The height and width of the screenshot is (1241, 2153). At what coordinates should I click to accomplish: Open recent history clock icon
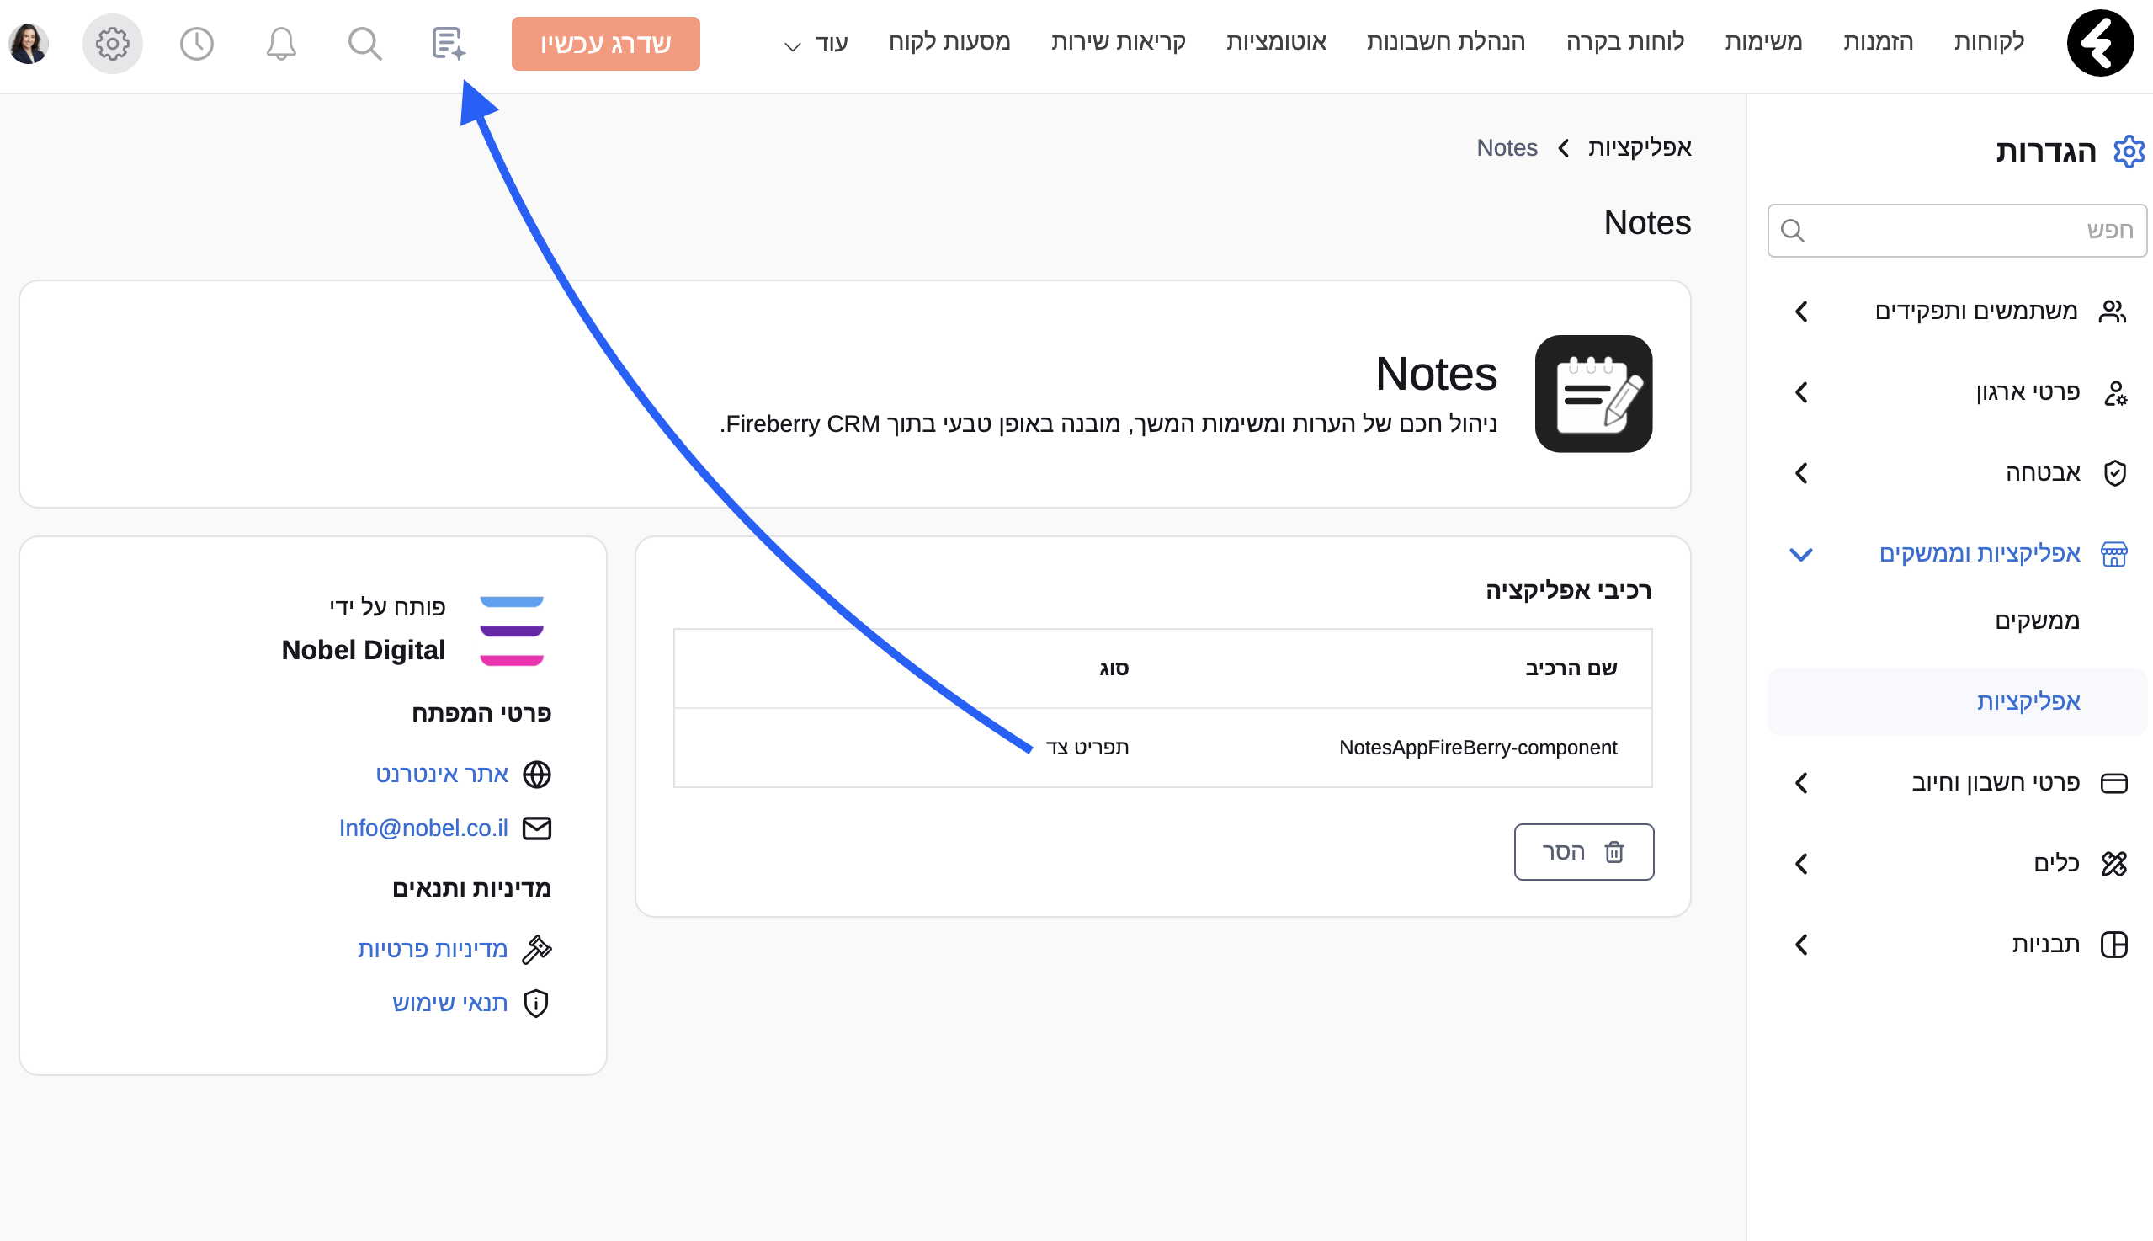[x=197, y=43]
